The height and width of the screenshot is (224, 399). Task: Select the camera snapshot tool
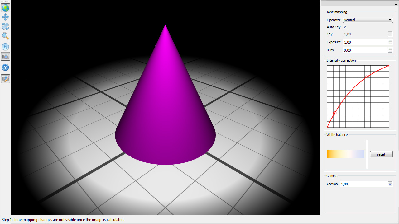coord(6,56)
